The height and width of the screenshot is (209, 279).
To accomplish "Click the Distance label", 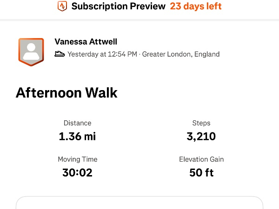I will [77, 123].
